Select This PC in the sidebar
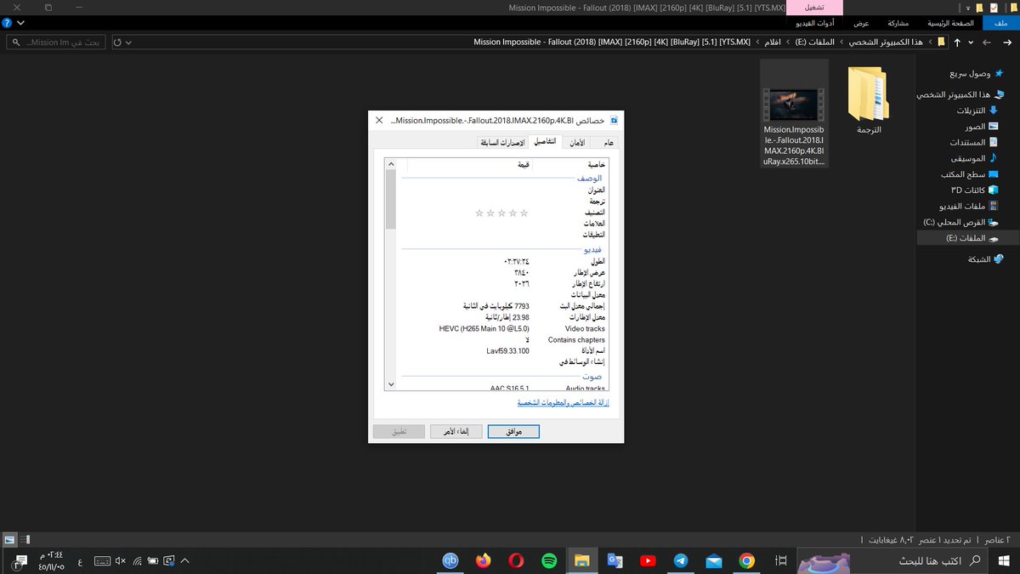The image size is (1020, 574). (x=960, y=94)
